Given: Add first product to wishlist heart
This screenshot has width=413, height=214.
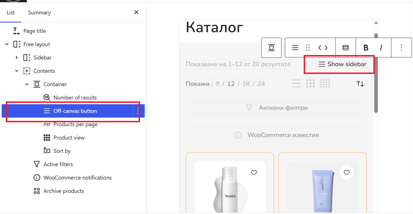Looking at the screenshot, I should click(254, 172).
